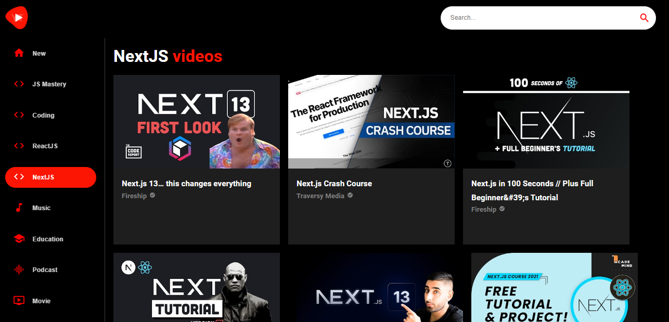Click the 'NextJS videos' heading
The width and height of the screenshot is (669, 322).
point(168,56)
